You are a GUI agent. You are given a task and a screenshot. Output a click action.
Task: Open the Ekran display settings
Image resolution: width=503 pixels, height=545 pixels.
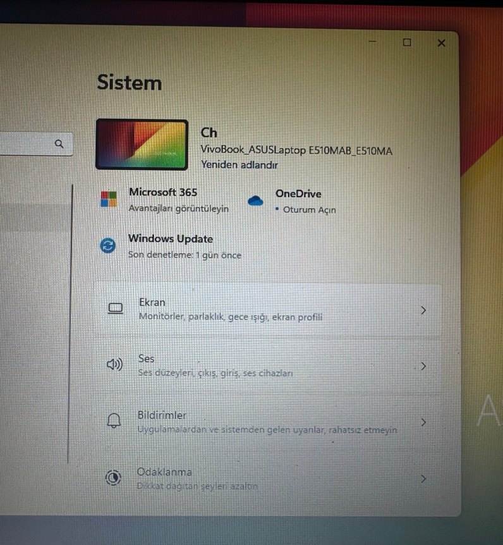(x=268, y=310)
